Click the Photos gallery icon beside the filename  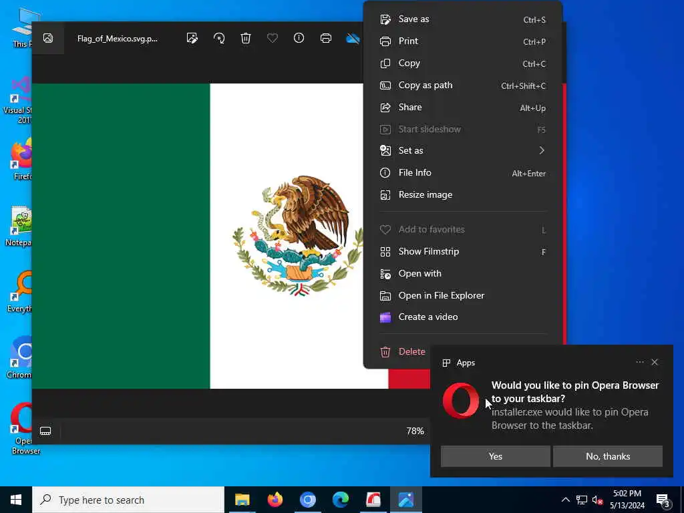pyautogui.click(x=48, y=38)
